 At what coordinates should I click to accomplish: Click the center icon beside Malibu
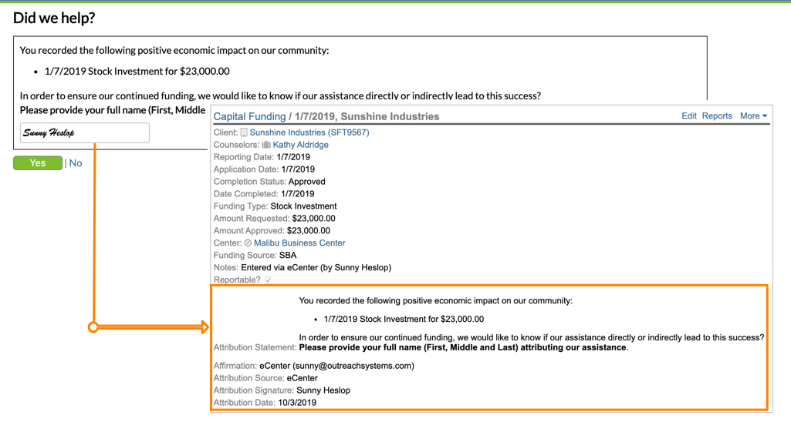click(248, 243)
